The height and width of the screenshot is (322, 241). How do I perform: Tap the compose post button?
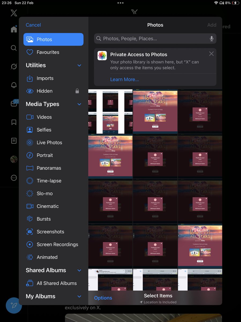coord(14,305)
